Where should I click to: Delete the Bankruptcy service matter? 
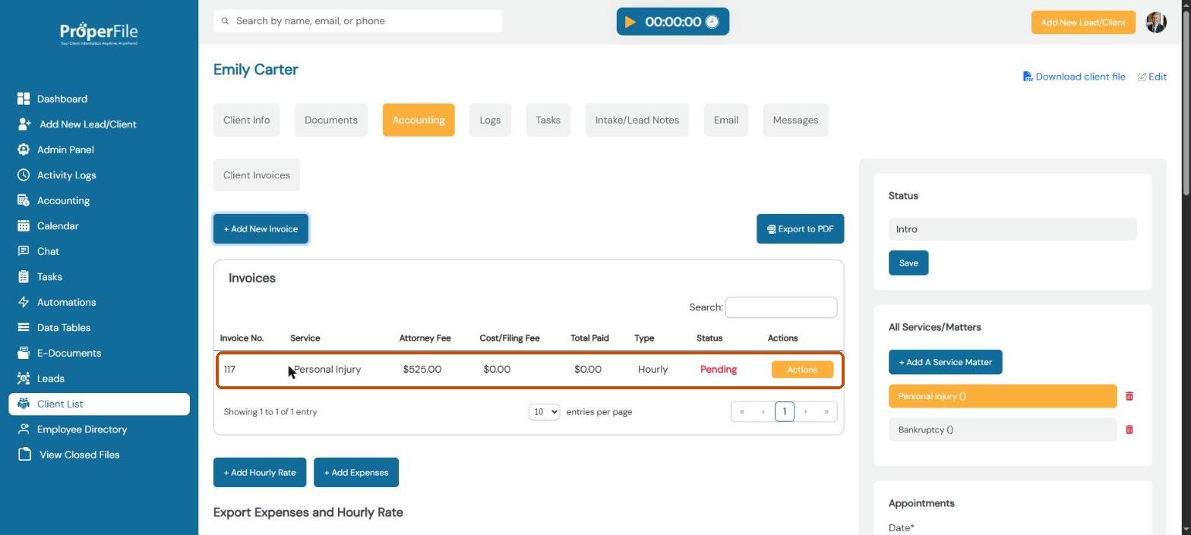(1129, 430)
